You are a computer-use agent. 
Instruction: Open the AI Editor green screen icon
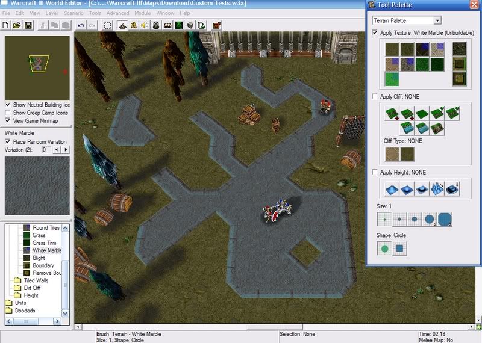(179, 25)
